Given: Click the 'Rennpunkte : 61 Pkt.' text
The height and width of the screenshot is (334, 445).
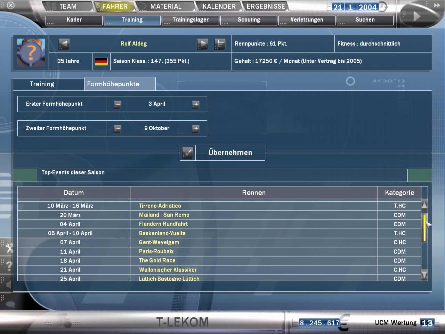Looking at the screenshot, I should [261, 44].
